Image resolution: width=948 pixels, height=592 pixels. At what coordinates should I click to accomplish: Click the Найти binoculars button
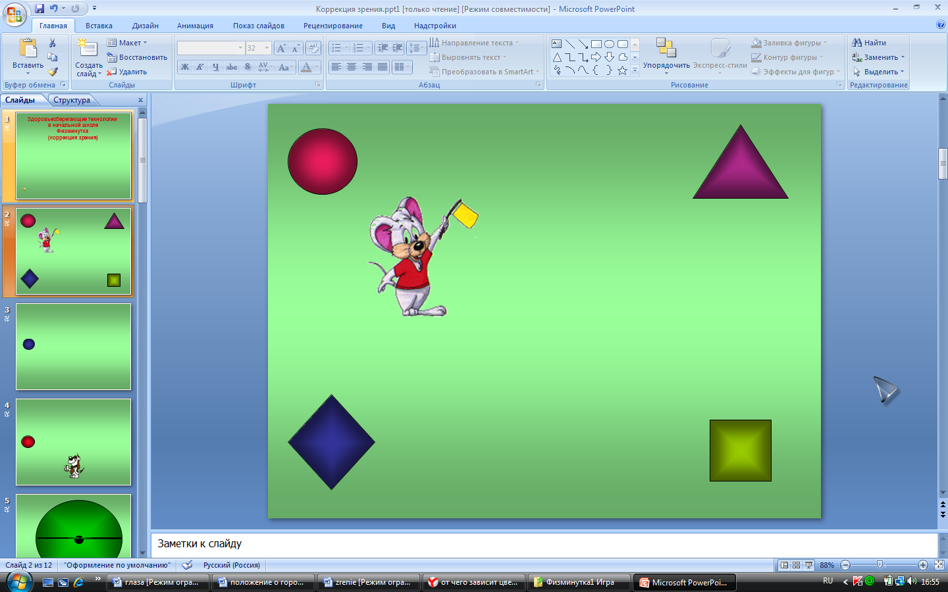click(x=869, y=43)
